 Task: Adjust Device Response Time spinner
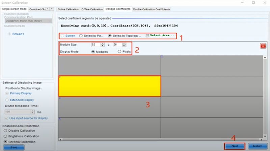[x=32, y=112]
